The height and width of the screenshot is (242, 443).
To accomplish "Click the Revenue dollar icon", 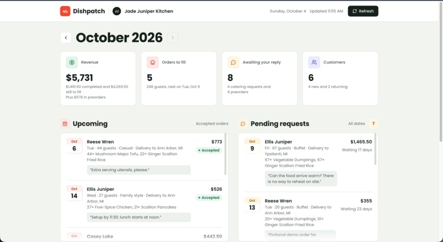I will pyautogui.click(x=72, y=63).
